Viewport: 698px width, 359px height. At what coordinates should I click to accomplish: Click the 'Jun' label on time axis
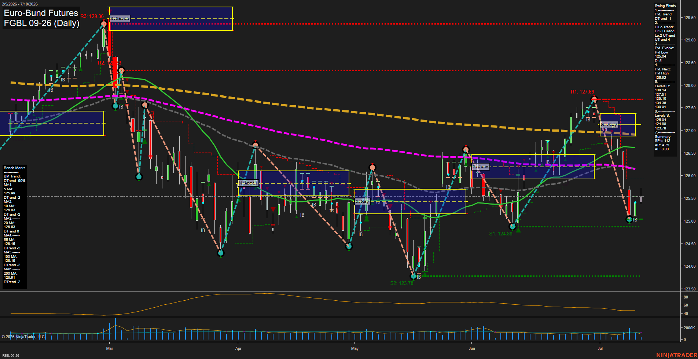click(x=472, y=348)
